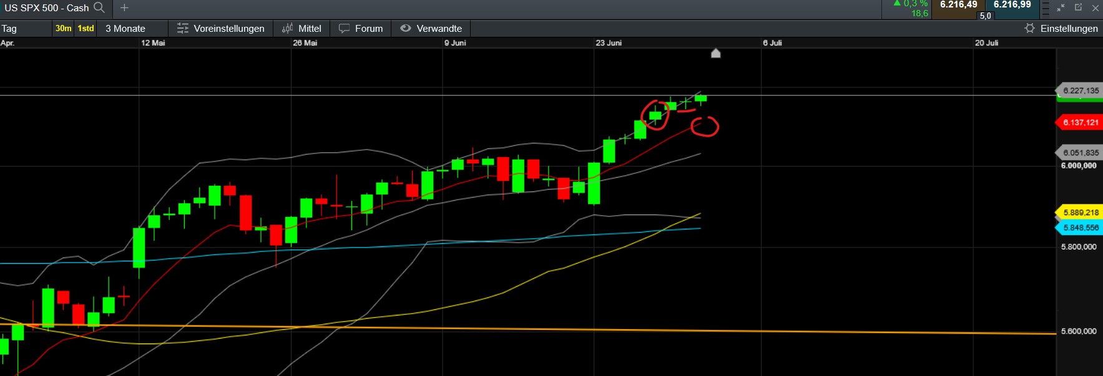Open the Voreinstellungen presets menu
Viewport: 1103px width, 376px height.
pos(221,28)
